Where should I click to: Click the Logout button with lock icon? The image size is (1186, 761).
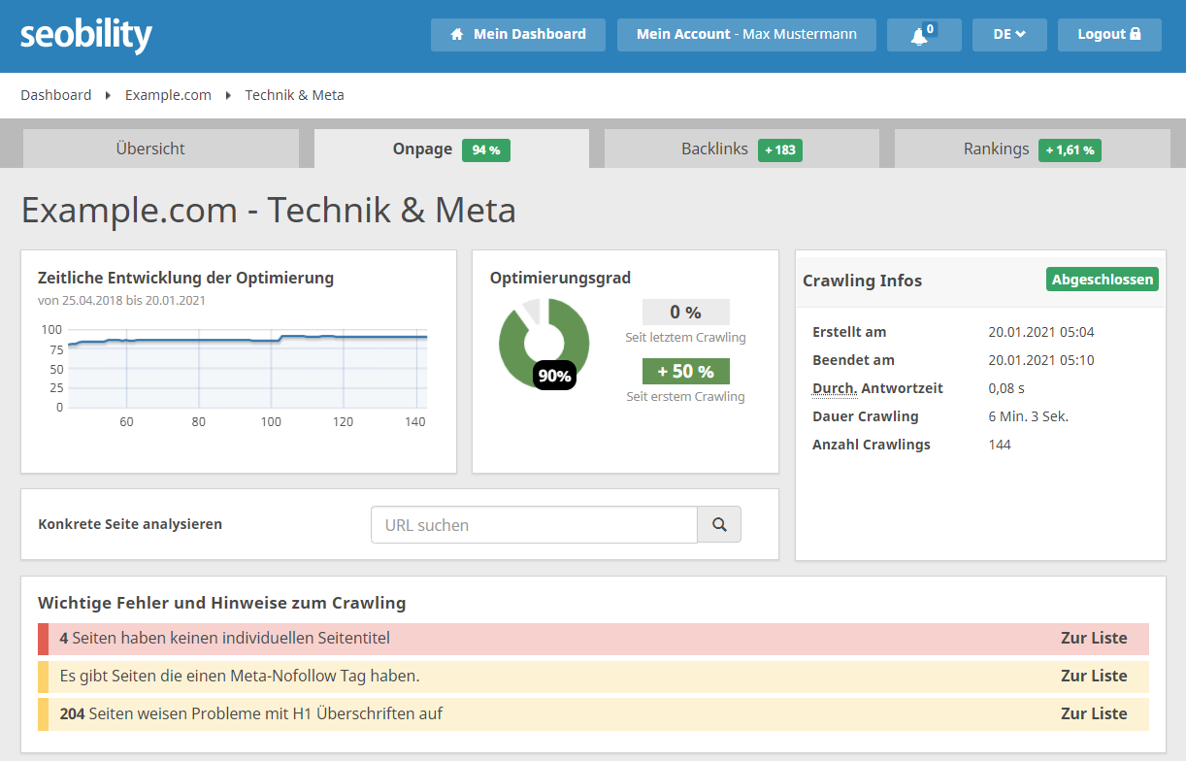[1109, 34]
